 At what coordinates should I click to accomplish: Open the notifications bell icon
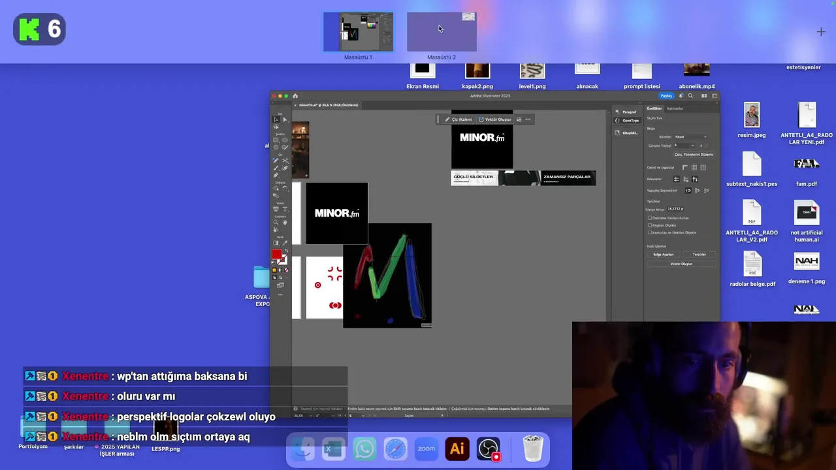tap(681, 96)
